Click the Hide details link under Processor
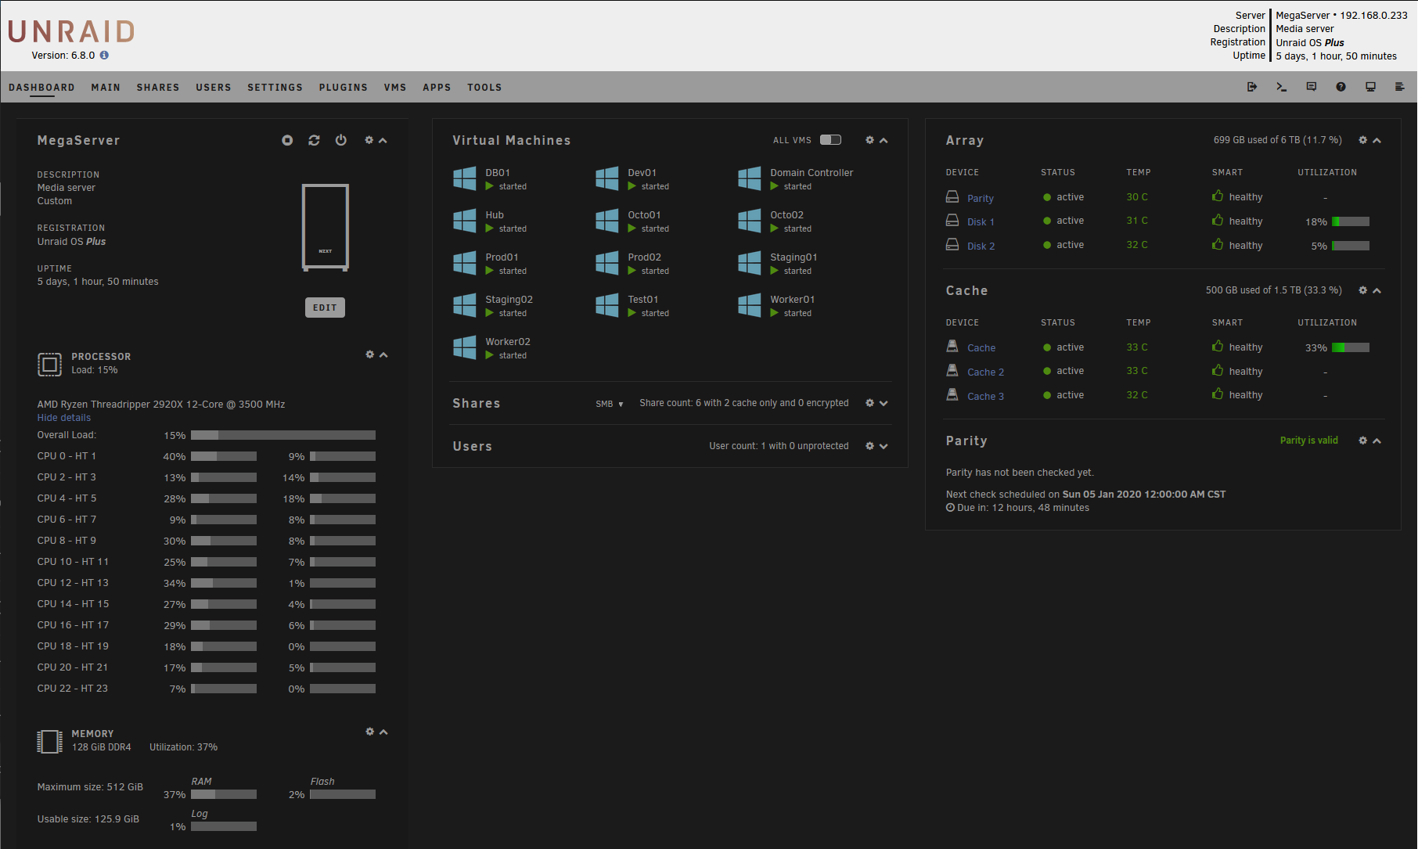The height and width of the screenshot is (849, 1418). coord(63,417)
